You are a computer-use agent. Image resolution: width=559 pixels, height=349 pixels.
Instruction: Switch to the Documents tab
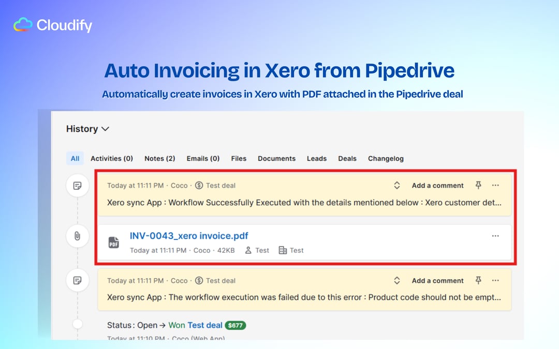click(x=276, y=158)
